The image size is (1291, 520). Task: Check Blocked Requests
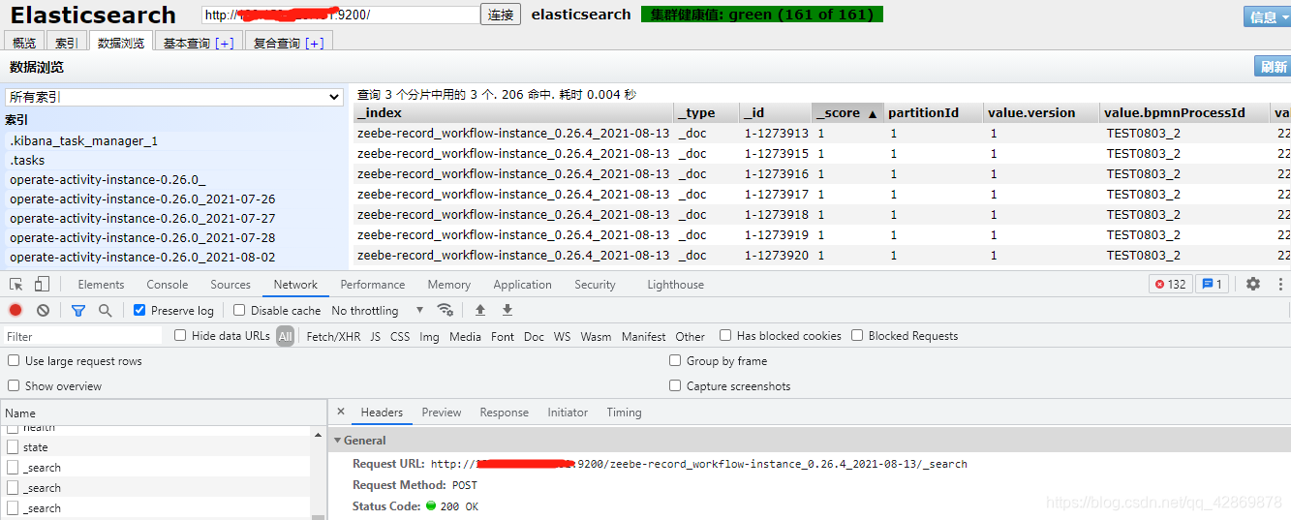pos(857,335)
